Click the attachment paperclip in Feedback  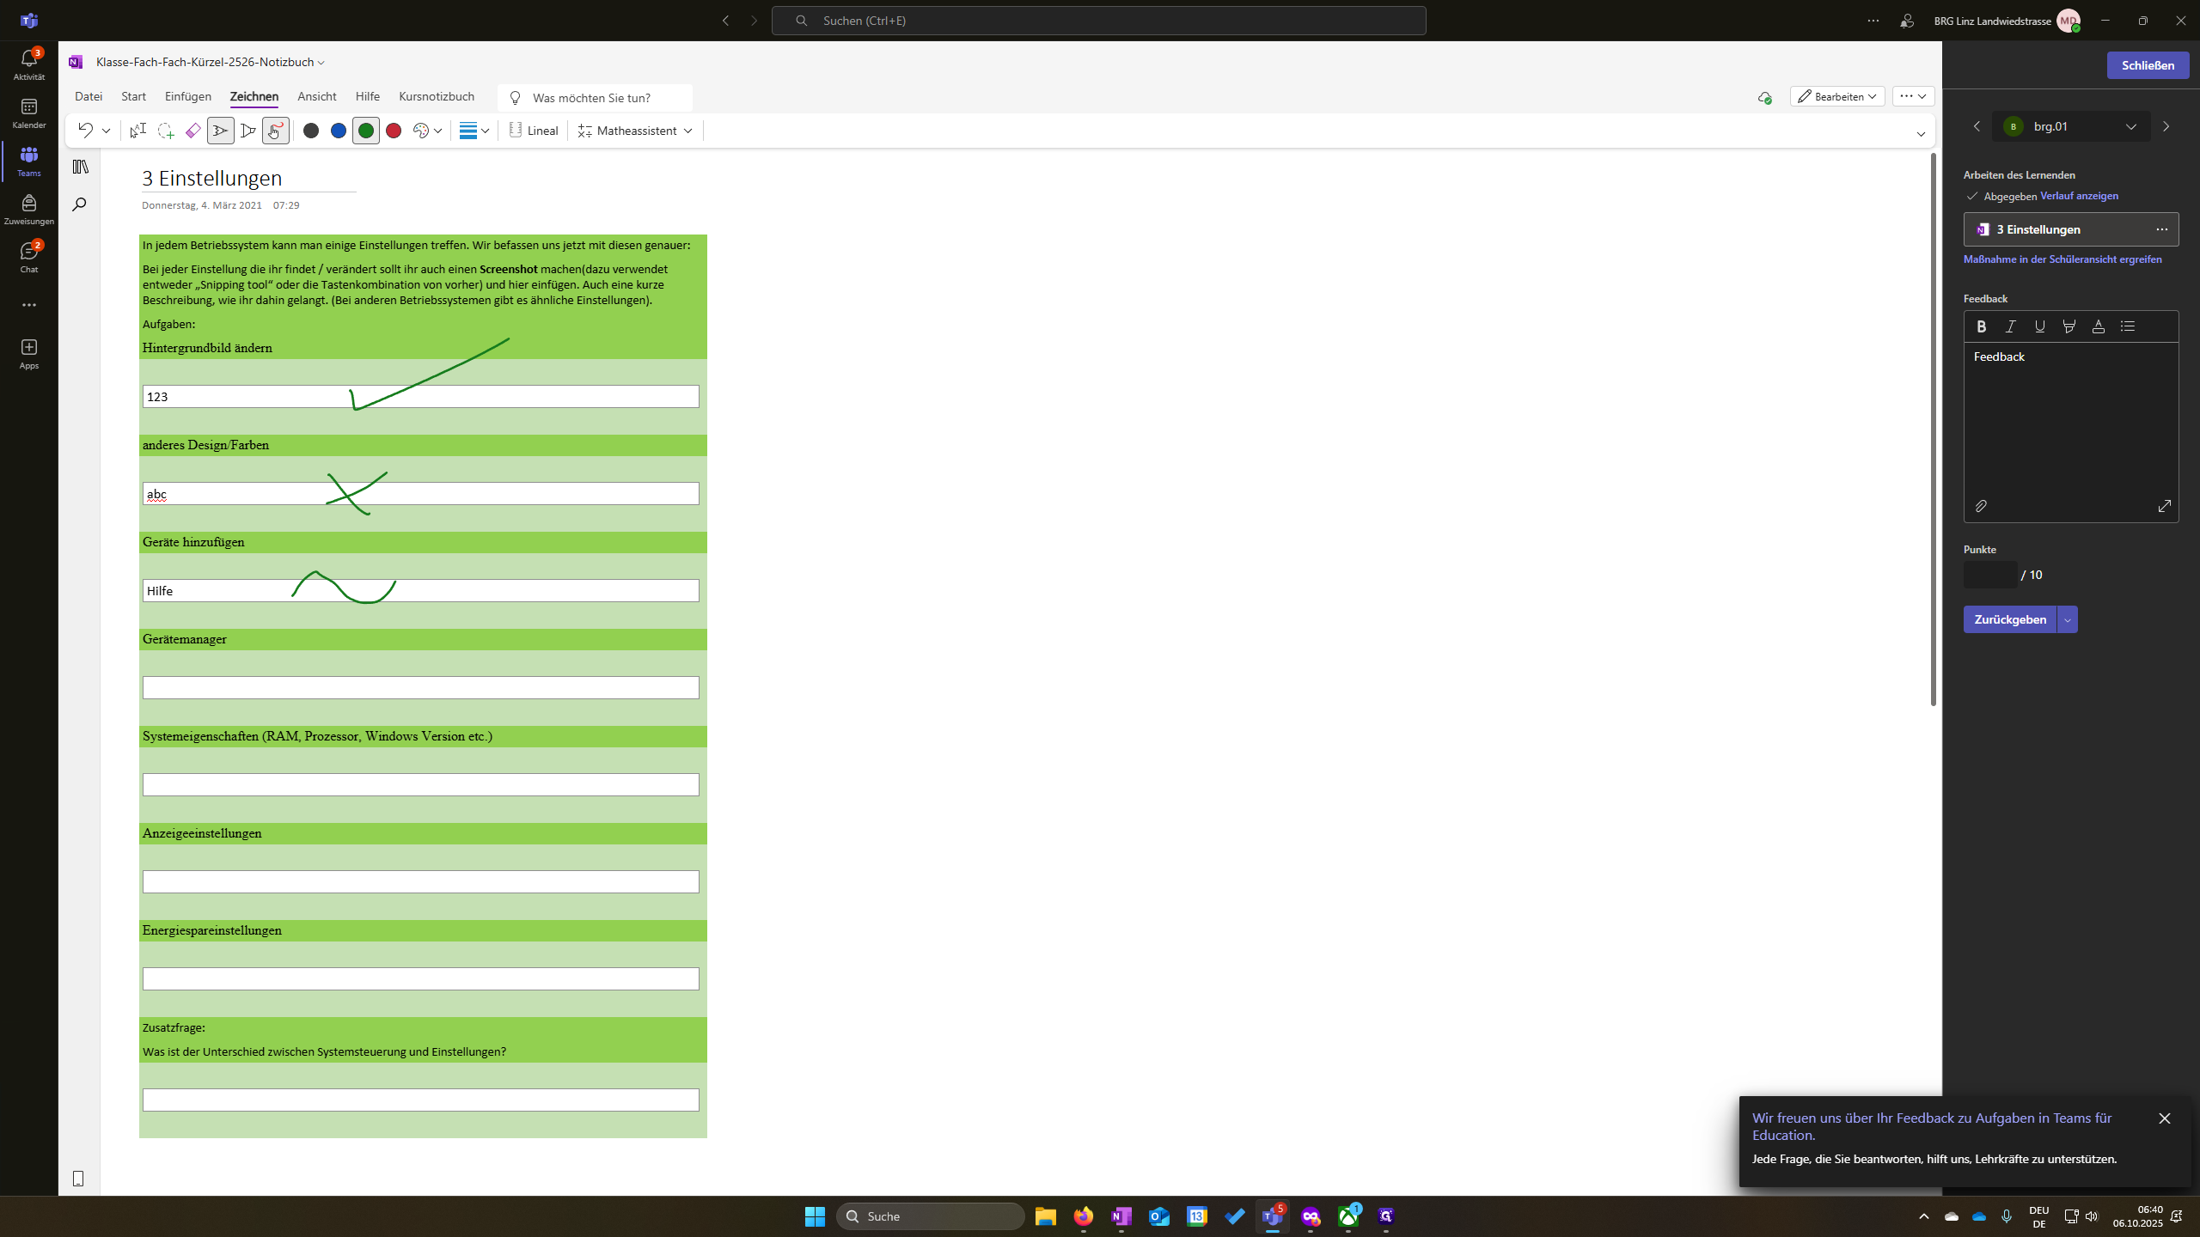click(x=1981, y=506)
